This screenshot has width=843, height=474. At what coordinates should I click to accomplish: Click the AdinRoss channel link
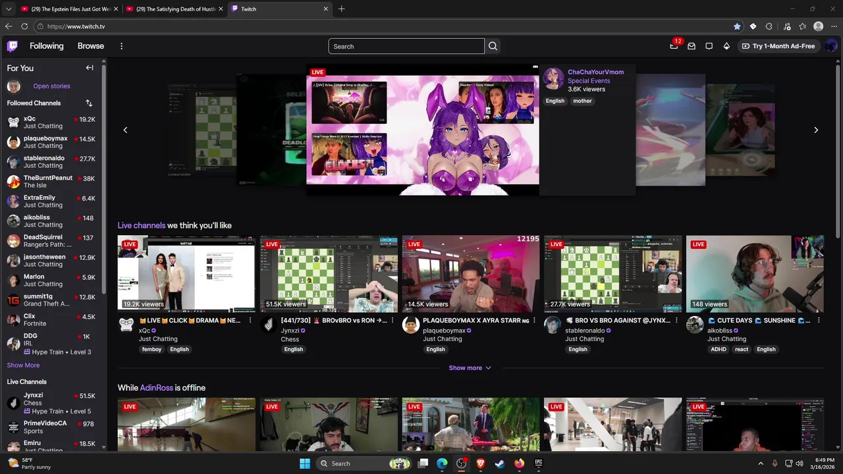[156, 388]
